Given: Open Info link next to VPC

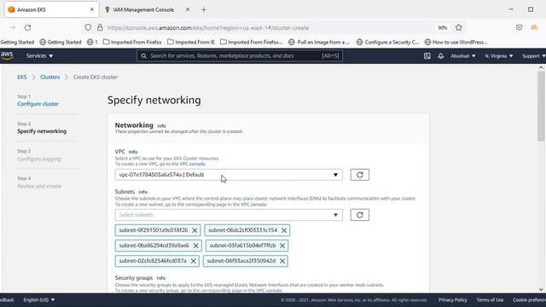Looking at the screenshot, I should click(x=133, y=152).
